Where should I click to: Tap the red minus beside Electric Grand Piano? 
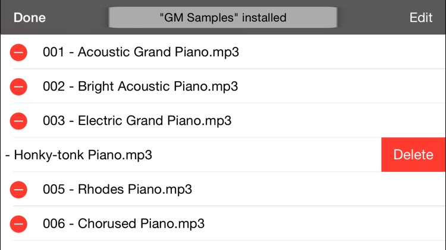pos(18,121)
